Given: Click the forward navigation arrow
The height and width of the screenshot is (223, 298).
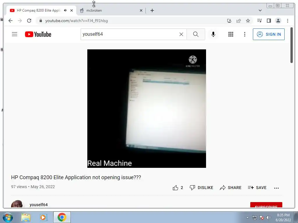Looking at the screenshot, I should [x=20, y=21].
